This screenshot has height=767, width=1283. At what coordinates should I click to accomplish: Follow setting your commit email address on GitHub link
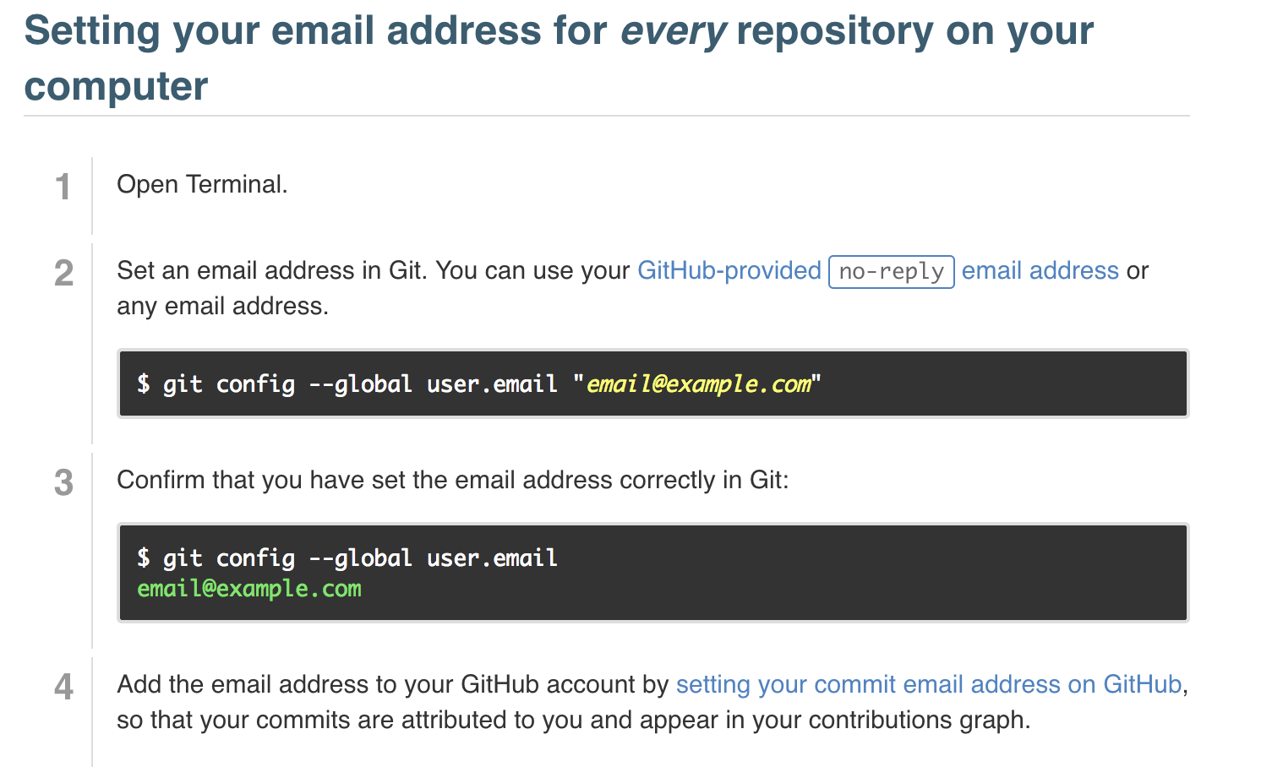929,684
